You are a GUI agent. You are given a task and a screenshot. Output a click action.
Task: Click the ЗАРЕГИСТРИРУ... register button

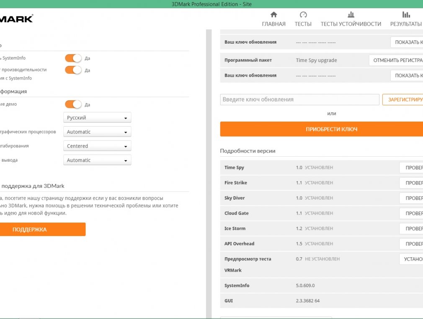[403, 100]
